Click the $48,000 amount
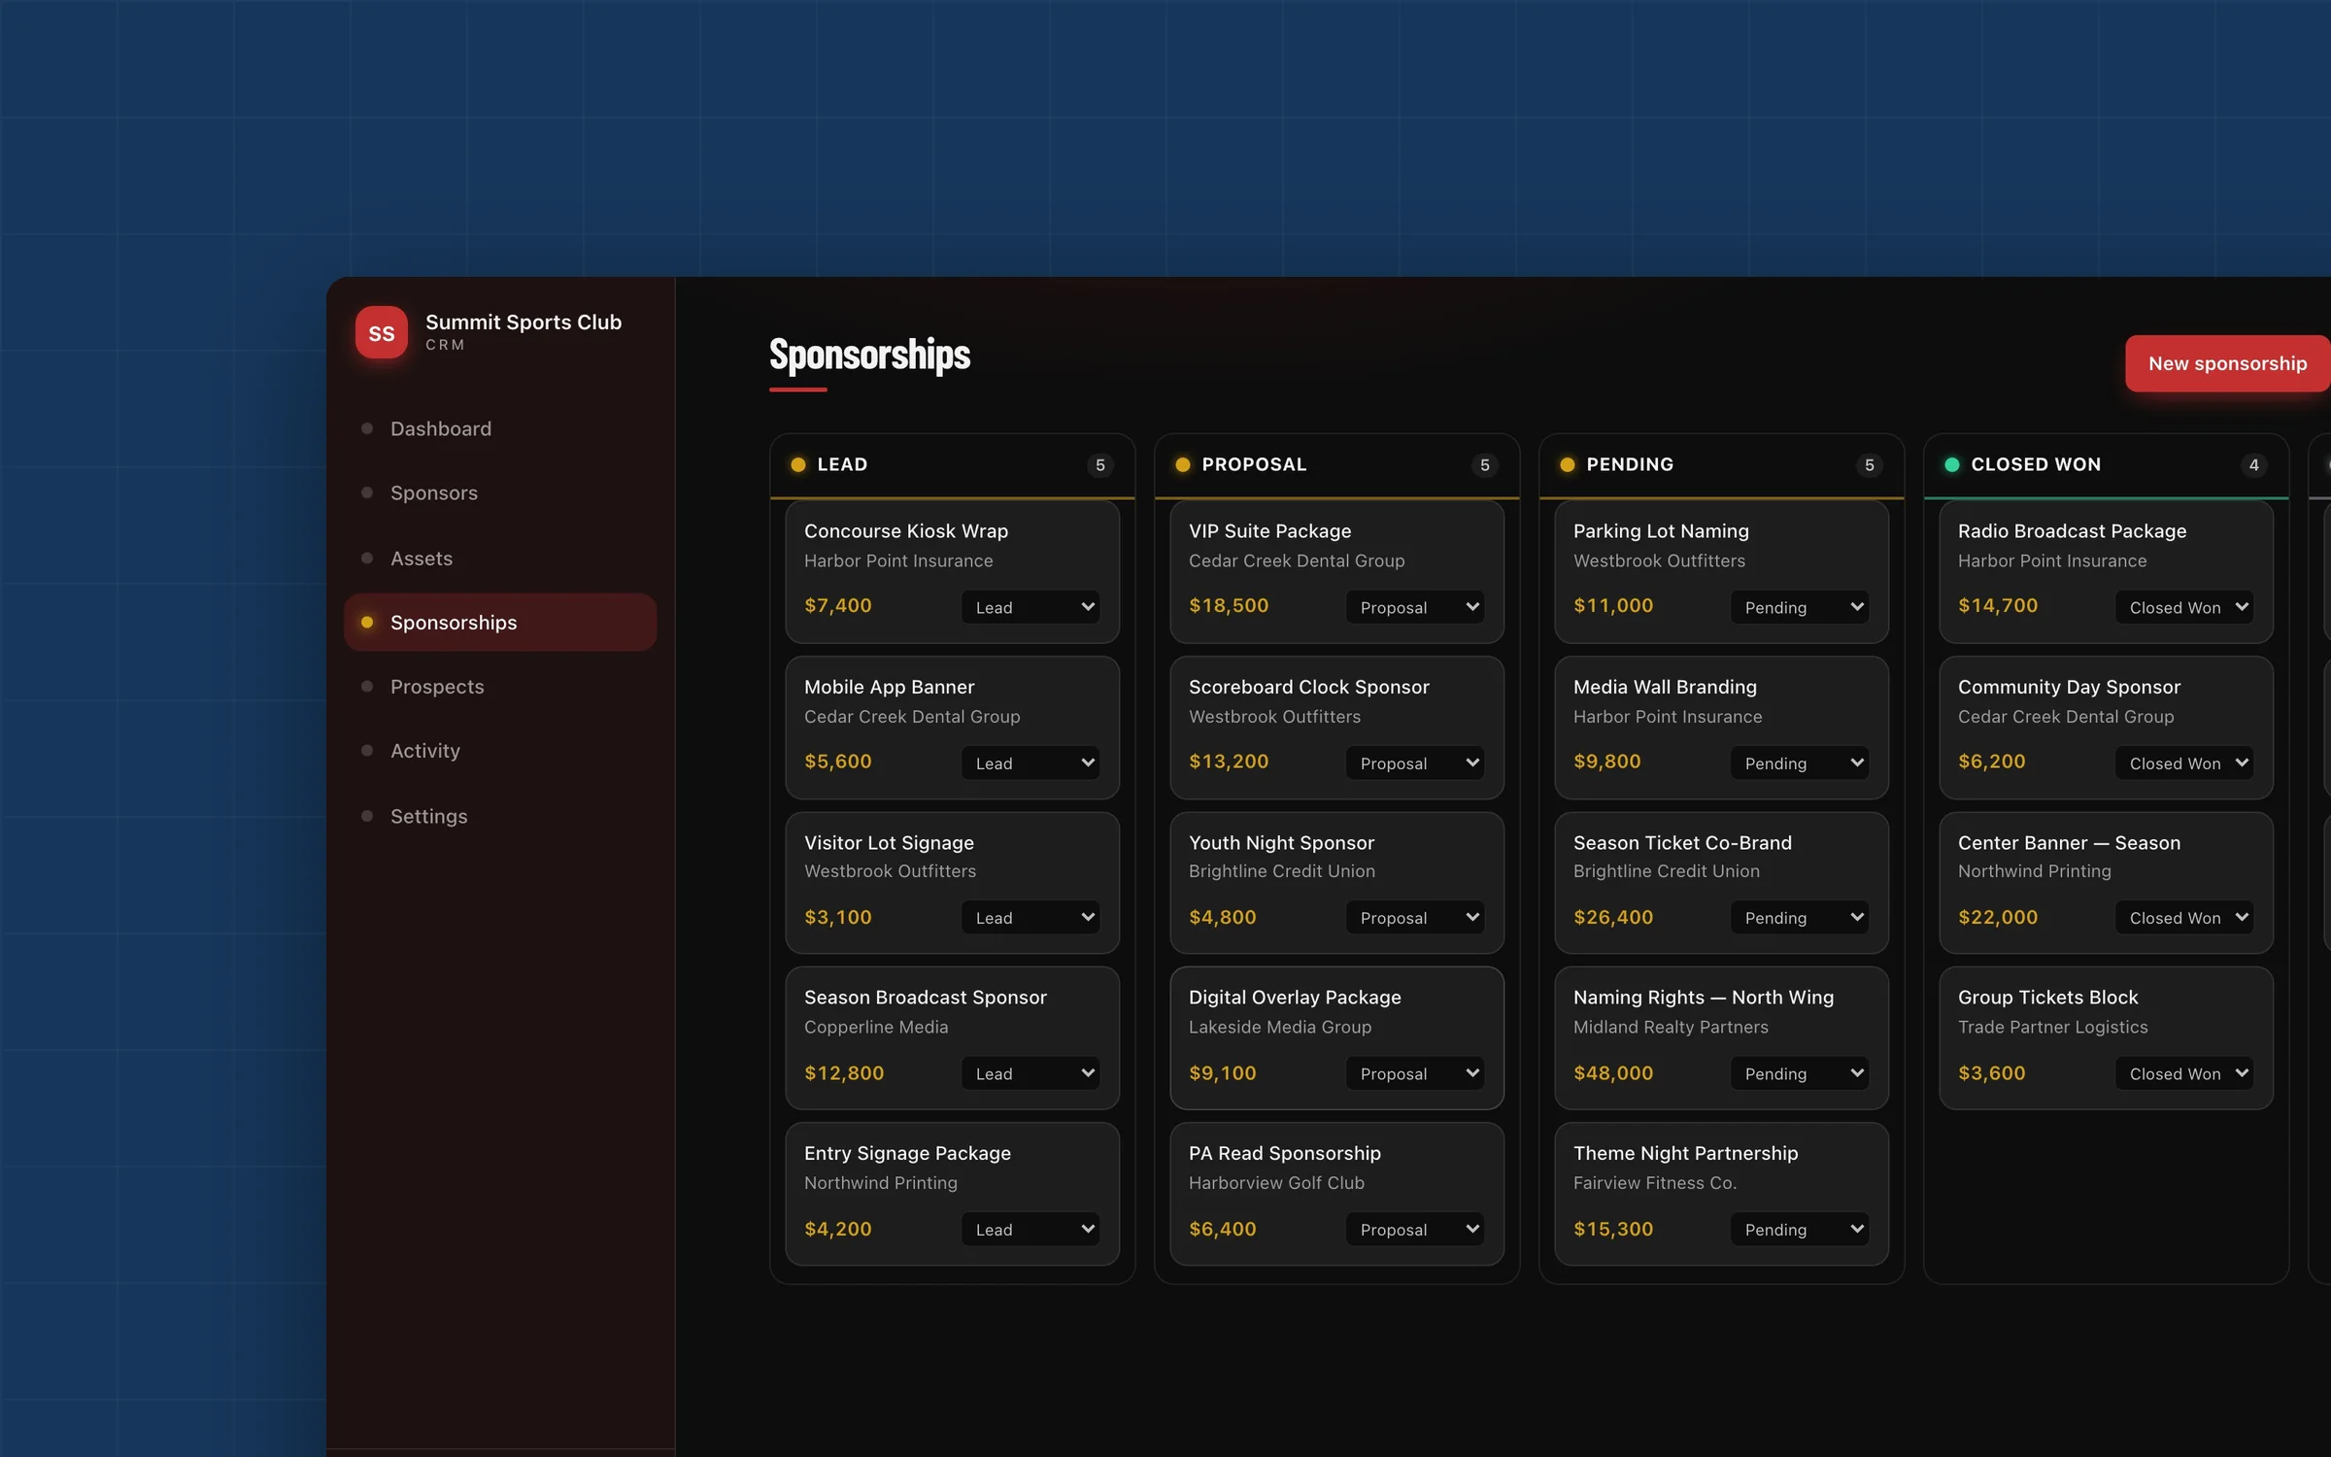2331x1457 pixels. [x=1613, y=1073]
